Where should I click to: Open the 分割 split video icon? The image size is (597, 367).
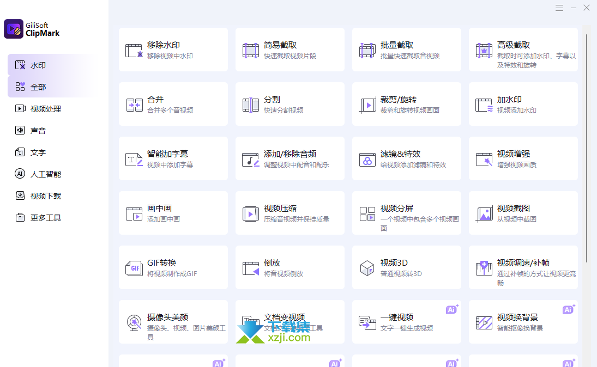pyautogui.click(x=251, y=105)
